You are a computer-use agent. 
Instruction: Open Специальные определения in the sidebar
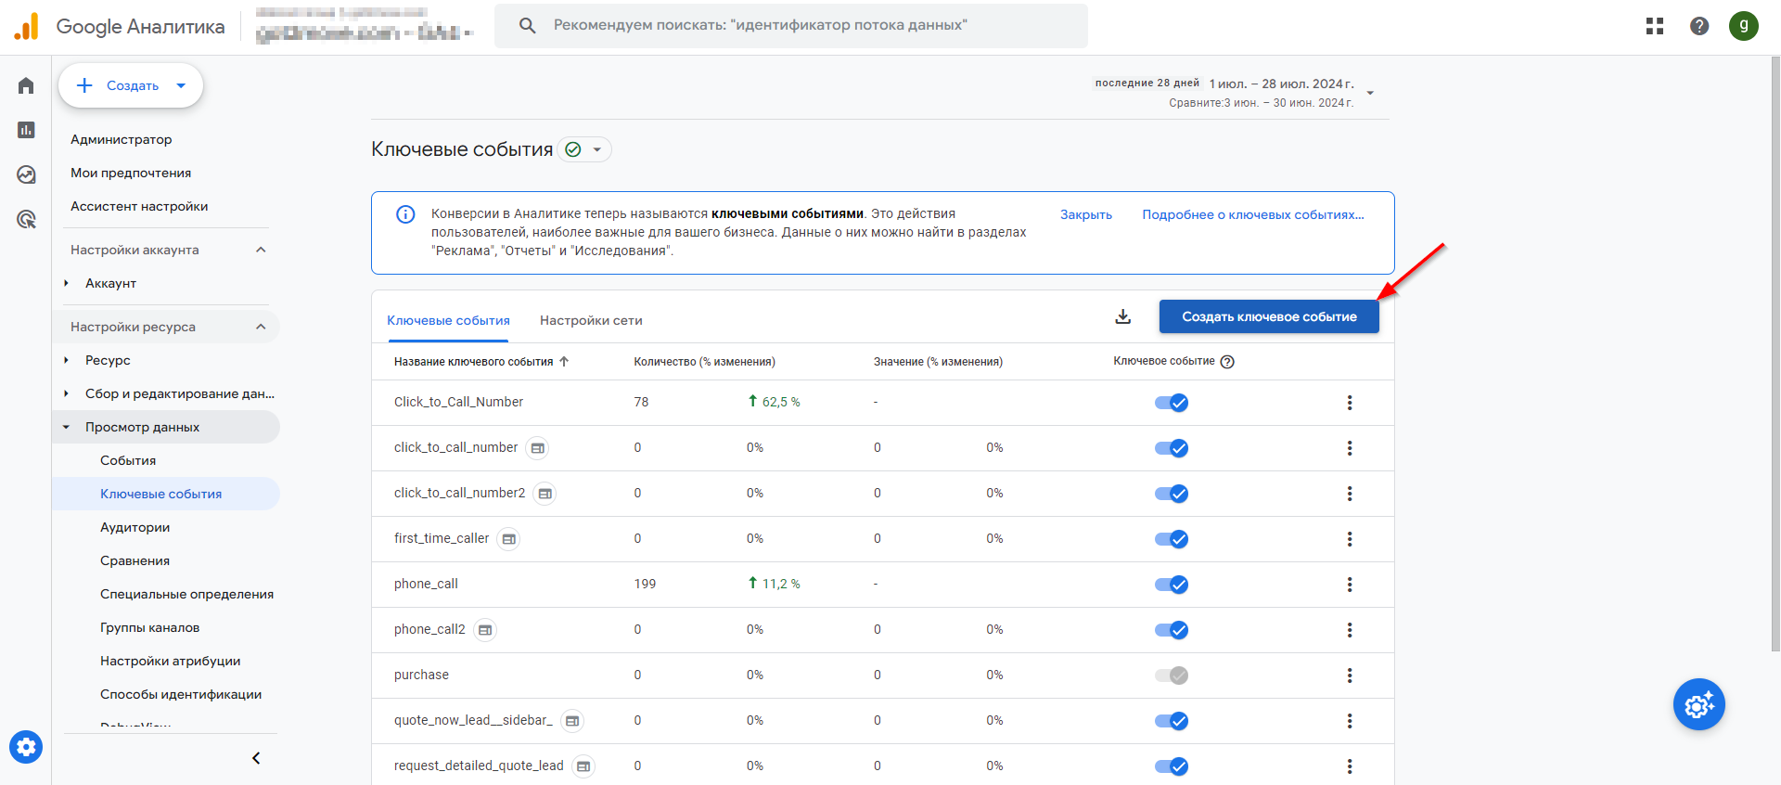tap(186, 594)
